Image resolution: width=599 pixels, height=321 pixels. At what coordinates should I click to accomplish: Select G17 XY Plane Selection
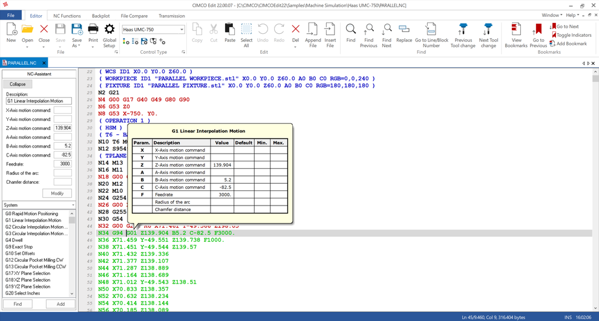coord(27,273)
